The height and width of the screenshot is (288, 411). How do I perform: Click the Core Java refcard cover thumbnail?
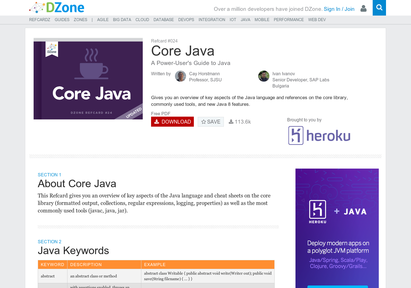click(88, 78)
